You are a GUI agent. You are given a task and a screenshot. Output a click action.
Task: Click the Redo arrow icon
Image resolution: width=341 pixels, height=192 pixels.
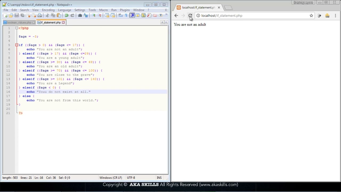coord(72,15)
